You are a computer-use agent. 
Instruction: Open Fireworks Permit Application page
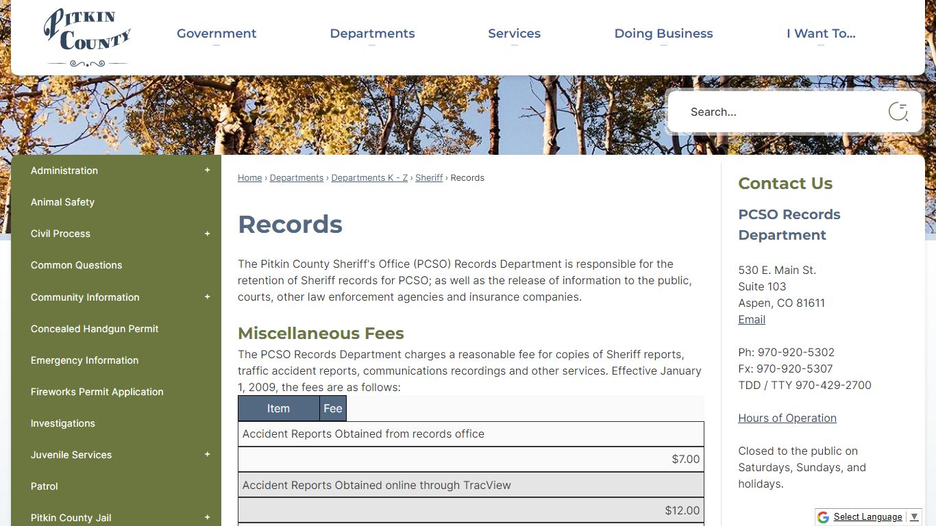coord(97,392)
